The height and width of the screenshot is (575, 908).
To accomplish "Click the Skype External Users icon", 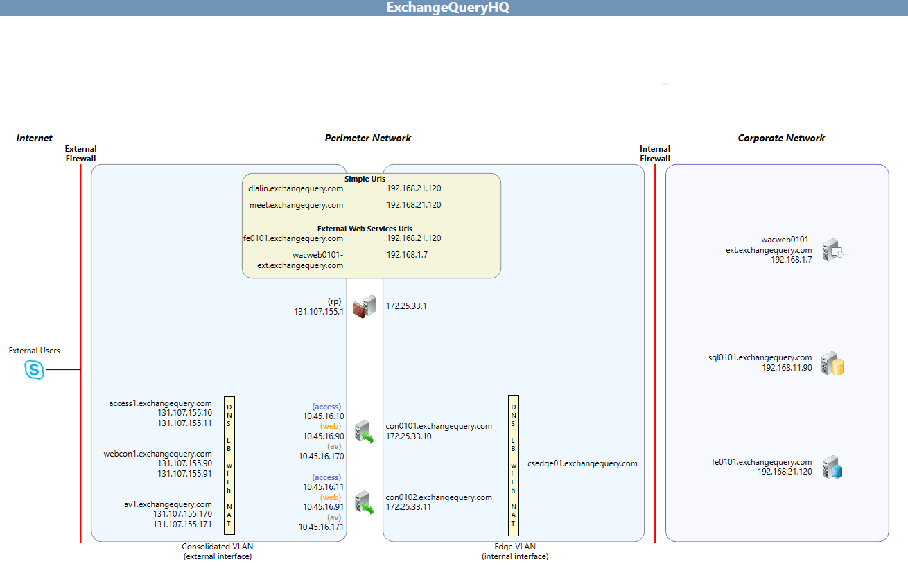I will point(35,370).
